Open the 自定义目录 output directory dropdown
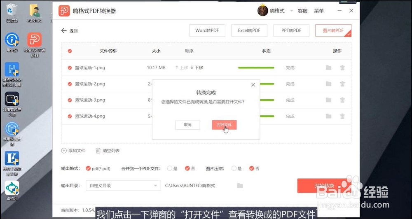The height and width of the screenshot is (219, 412). (123, 186)
